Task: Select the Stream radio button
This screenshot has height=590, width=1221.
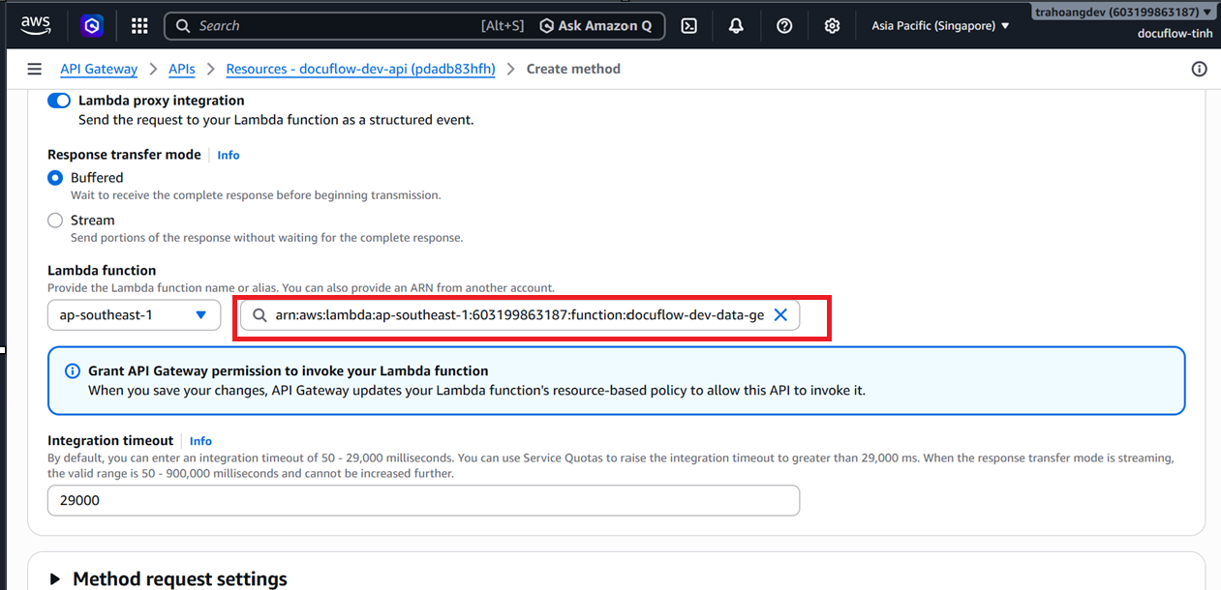Action: [x=55, y=221]
